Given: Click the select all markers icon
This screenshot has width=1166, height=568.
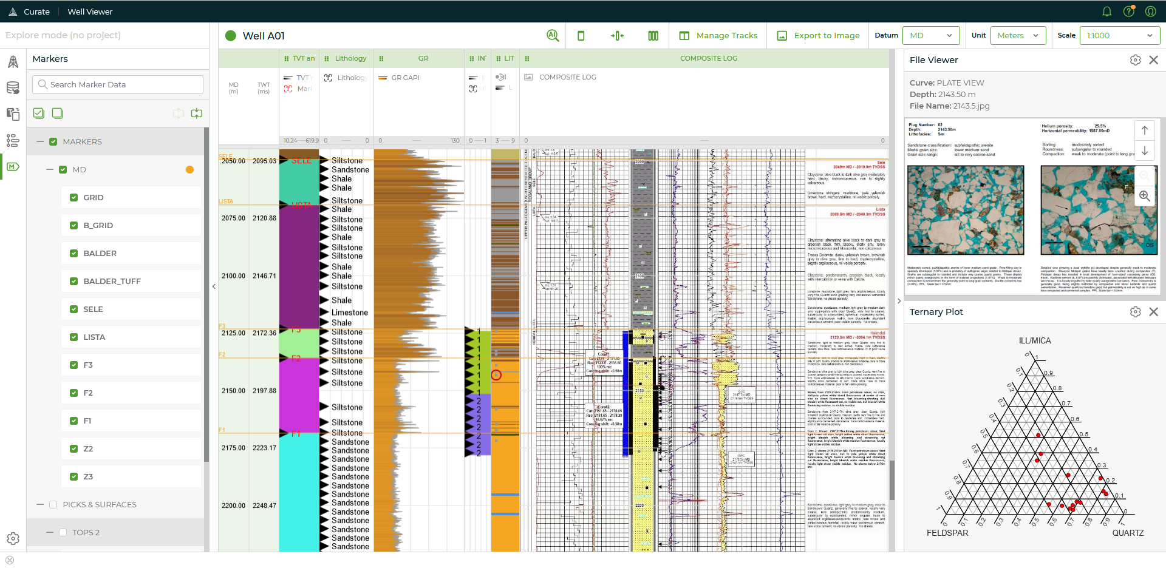Looking at the screenshot, I should pos(39,113).
